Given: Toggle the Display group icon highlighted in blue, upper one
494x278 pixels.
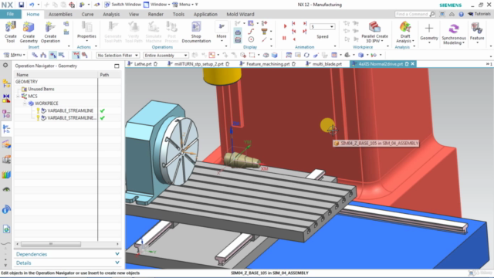Looking at the screenshot, I should [238, 32].
